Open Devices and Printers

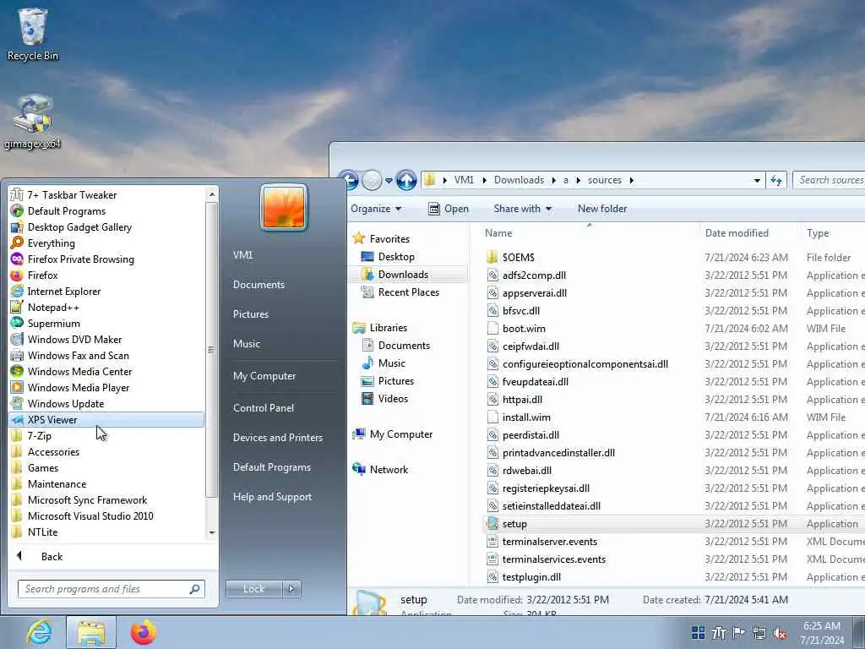277,438
